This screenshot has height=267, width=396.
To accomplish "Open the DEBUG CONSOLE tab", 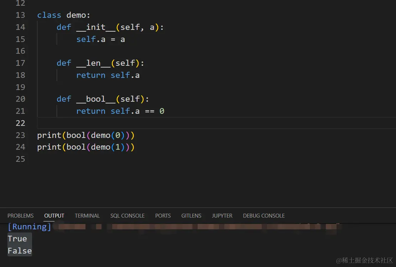I will tap(264, 215).
